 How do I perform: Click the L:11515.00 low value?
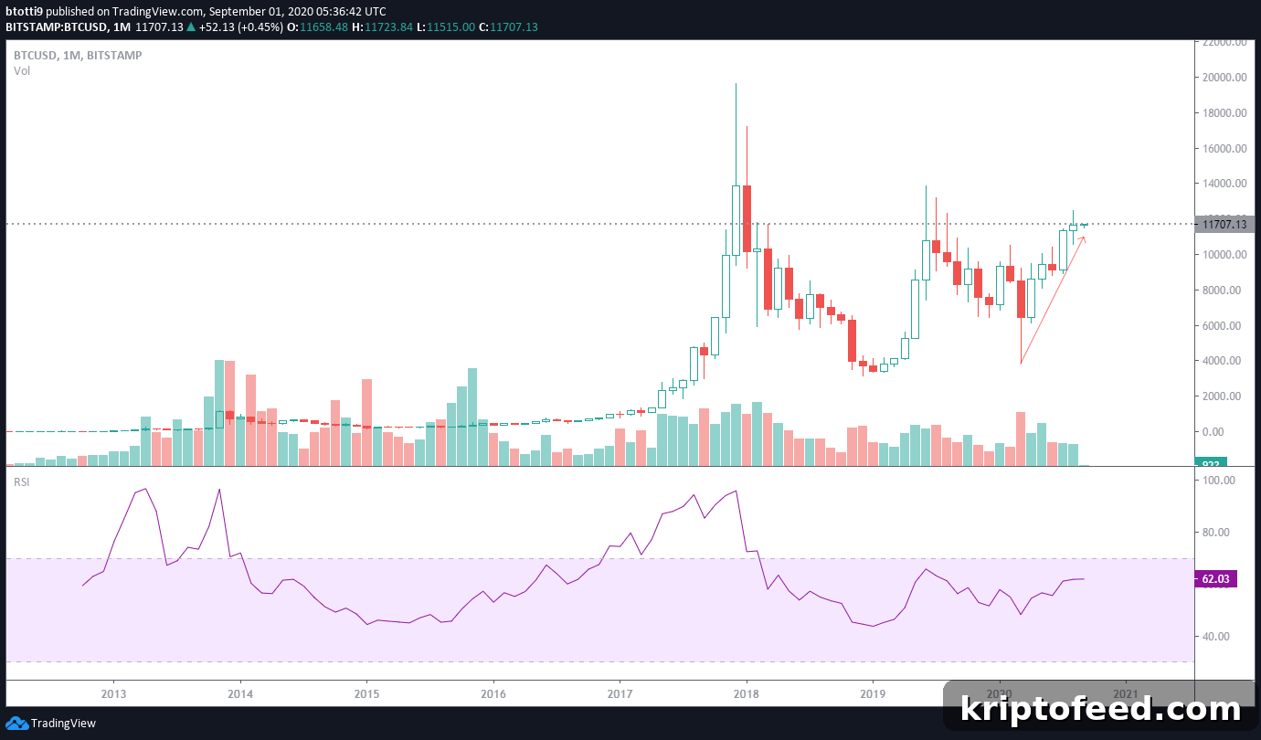pyautogui.click(x=446, y=27)
